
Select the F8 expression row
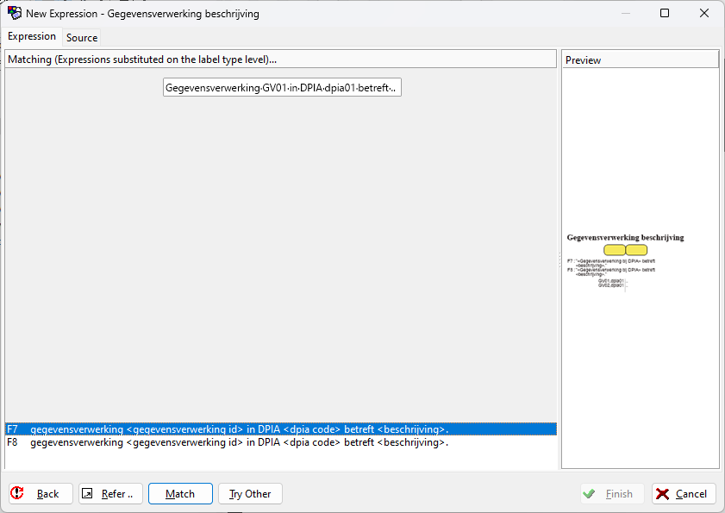pos(280,443)
